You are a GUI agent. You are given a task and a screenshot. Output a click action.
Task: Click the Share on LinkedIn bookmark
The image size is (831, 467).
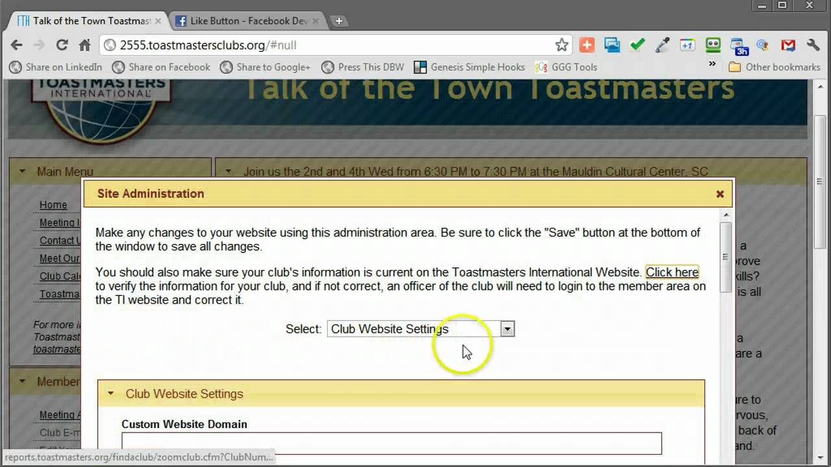pos(56,67)
